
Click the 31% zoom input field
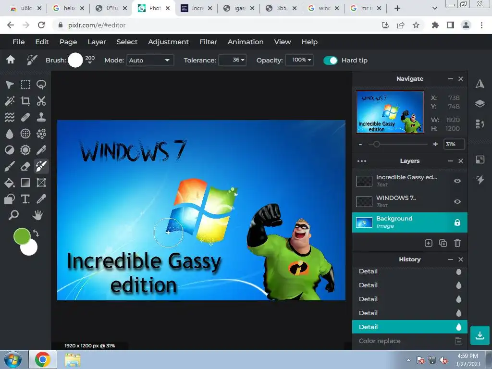454,144
